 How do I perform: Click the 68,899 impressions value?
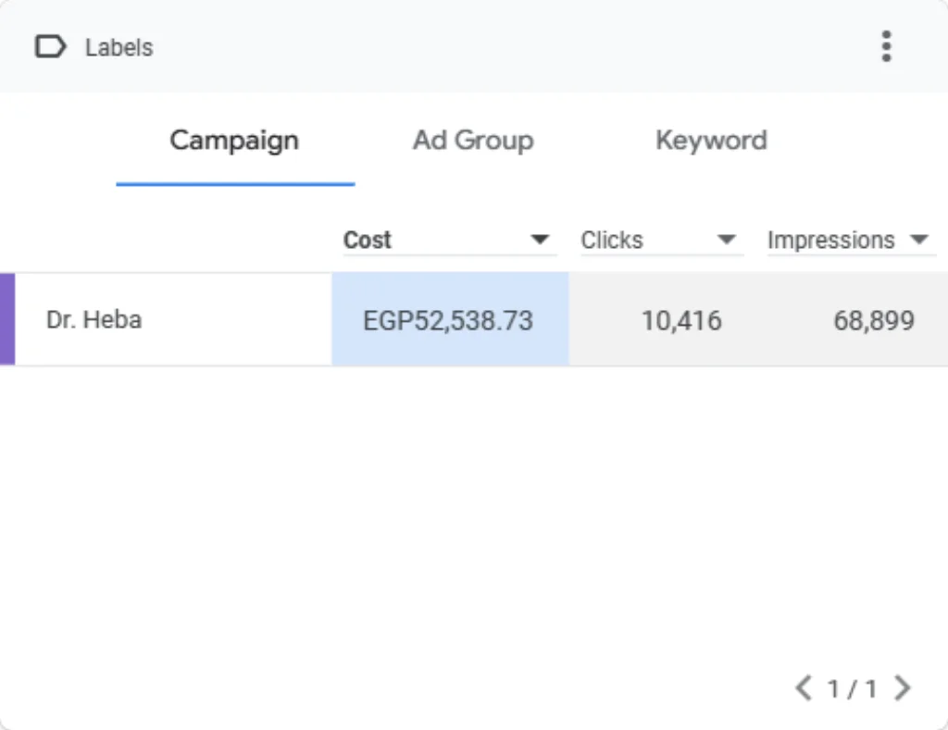click(874, 320)
